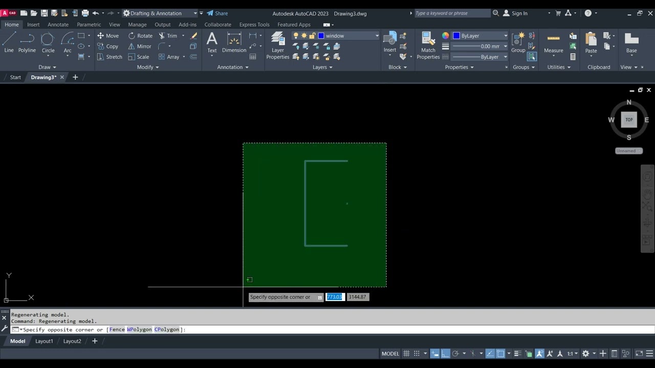Select the Polyline tool
655x368 pixels.
(27, 42)
